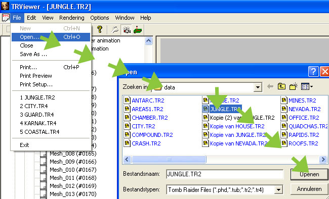Select Mesh_011 (#0168) tree item
Screen dimensions: 329x199
click(73, 178)
